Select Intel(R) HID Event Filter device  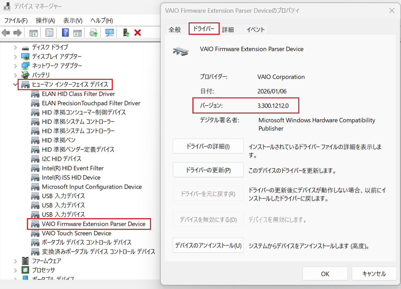pyautogui.click(x=73, y=168)
